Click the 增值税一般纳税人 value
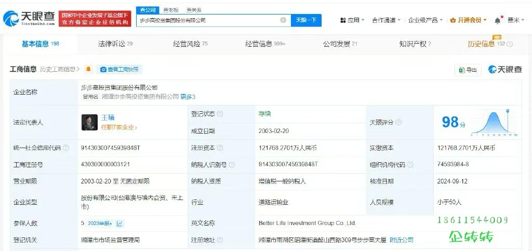 (x=282, y=181)
